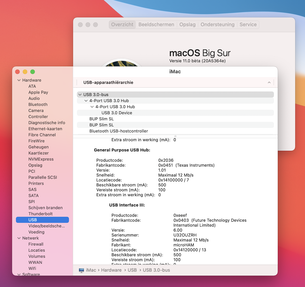The image size is (305, 287).
Task: Click the USB-apparaathiërarchie column header
Action: 175,83
